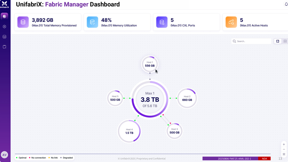Click the No connection legend entry

37,158
